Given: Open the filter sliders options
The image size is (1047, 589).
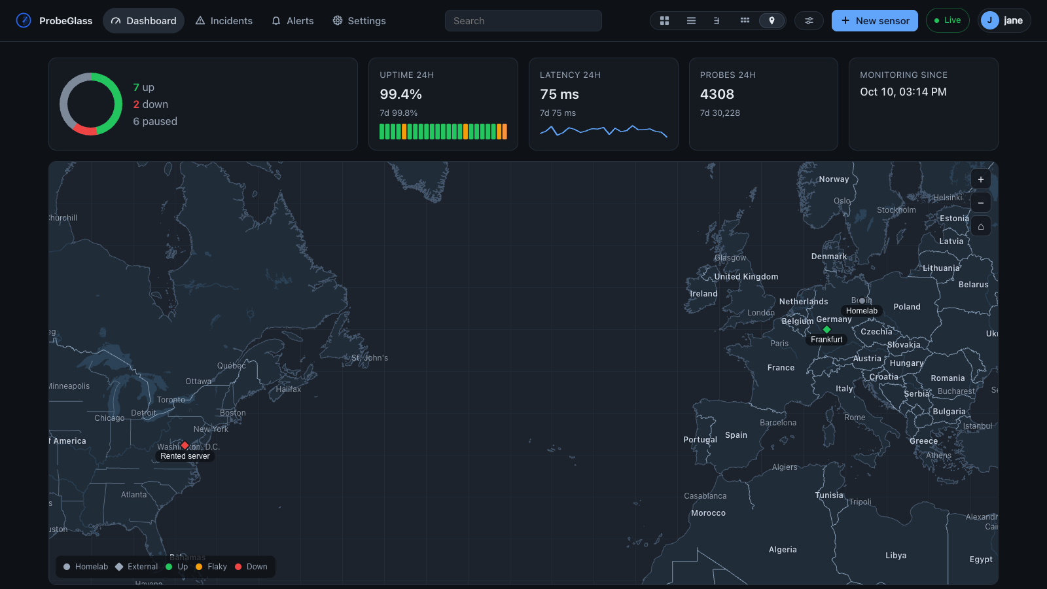Looking at the screenshot, I should pyautogui.click(x=809, y=21).
